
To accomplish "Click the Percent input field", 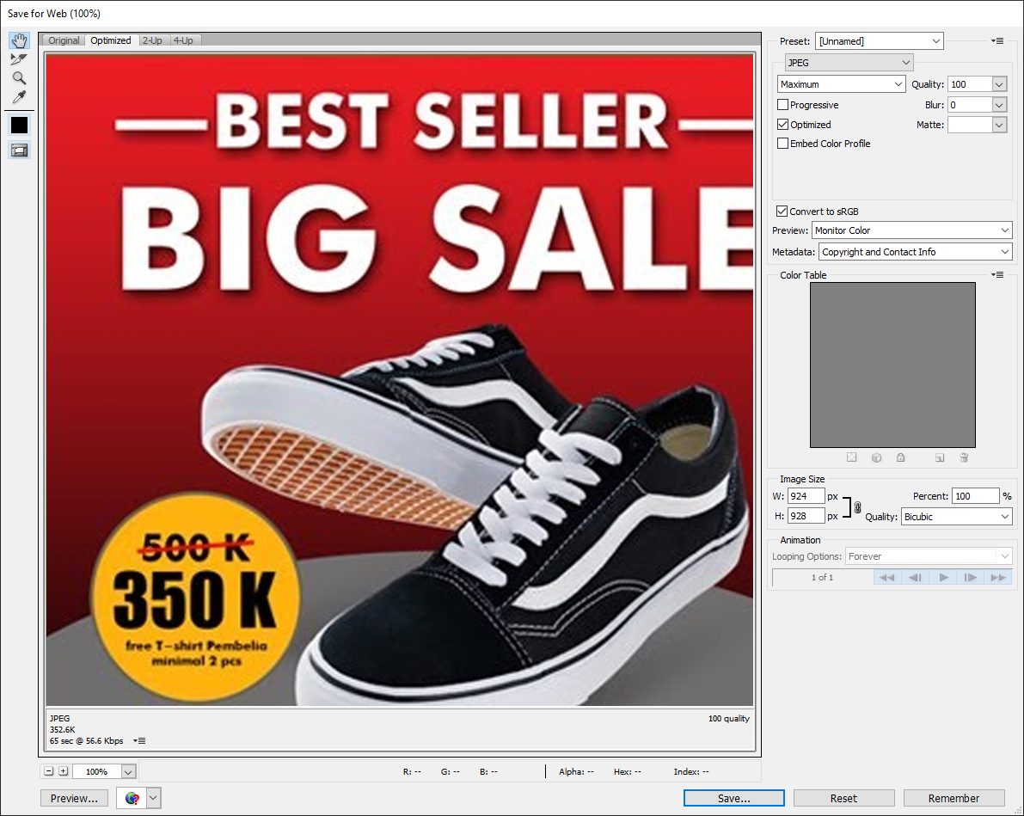I will click(976, 496).
